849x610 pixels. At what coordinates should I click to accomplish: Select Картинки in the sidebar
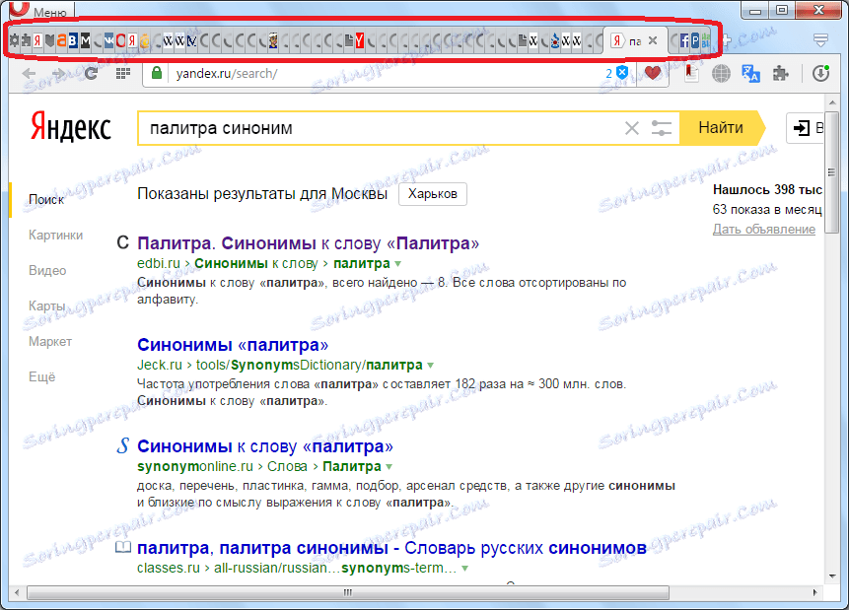tap(56, 235)
